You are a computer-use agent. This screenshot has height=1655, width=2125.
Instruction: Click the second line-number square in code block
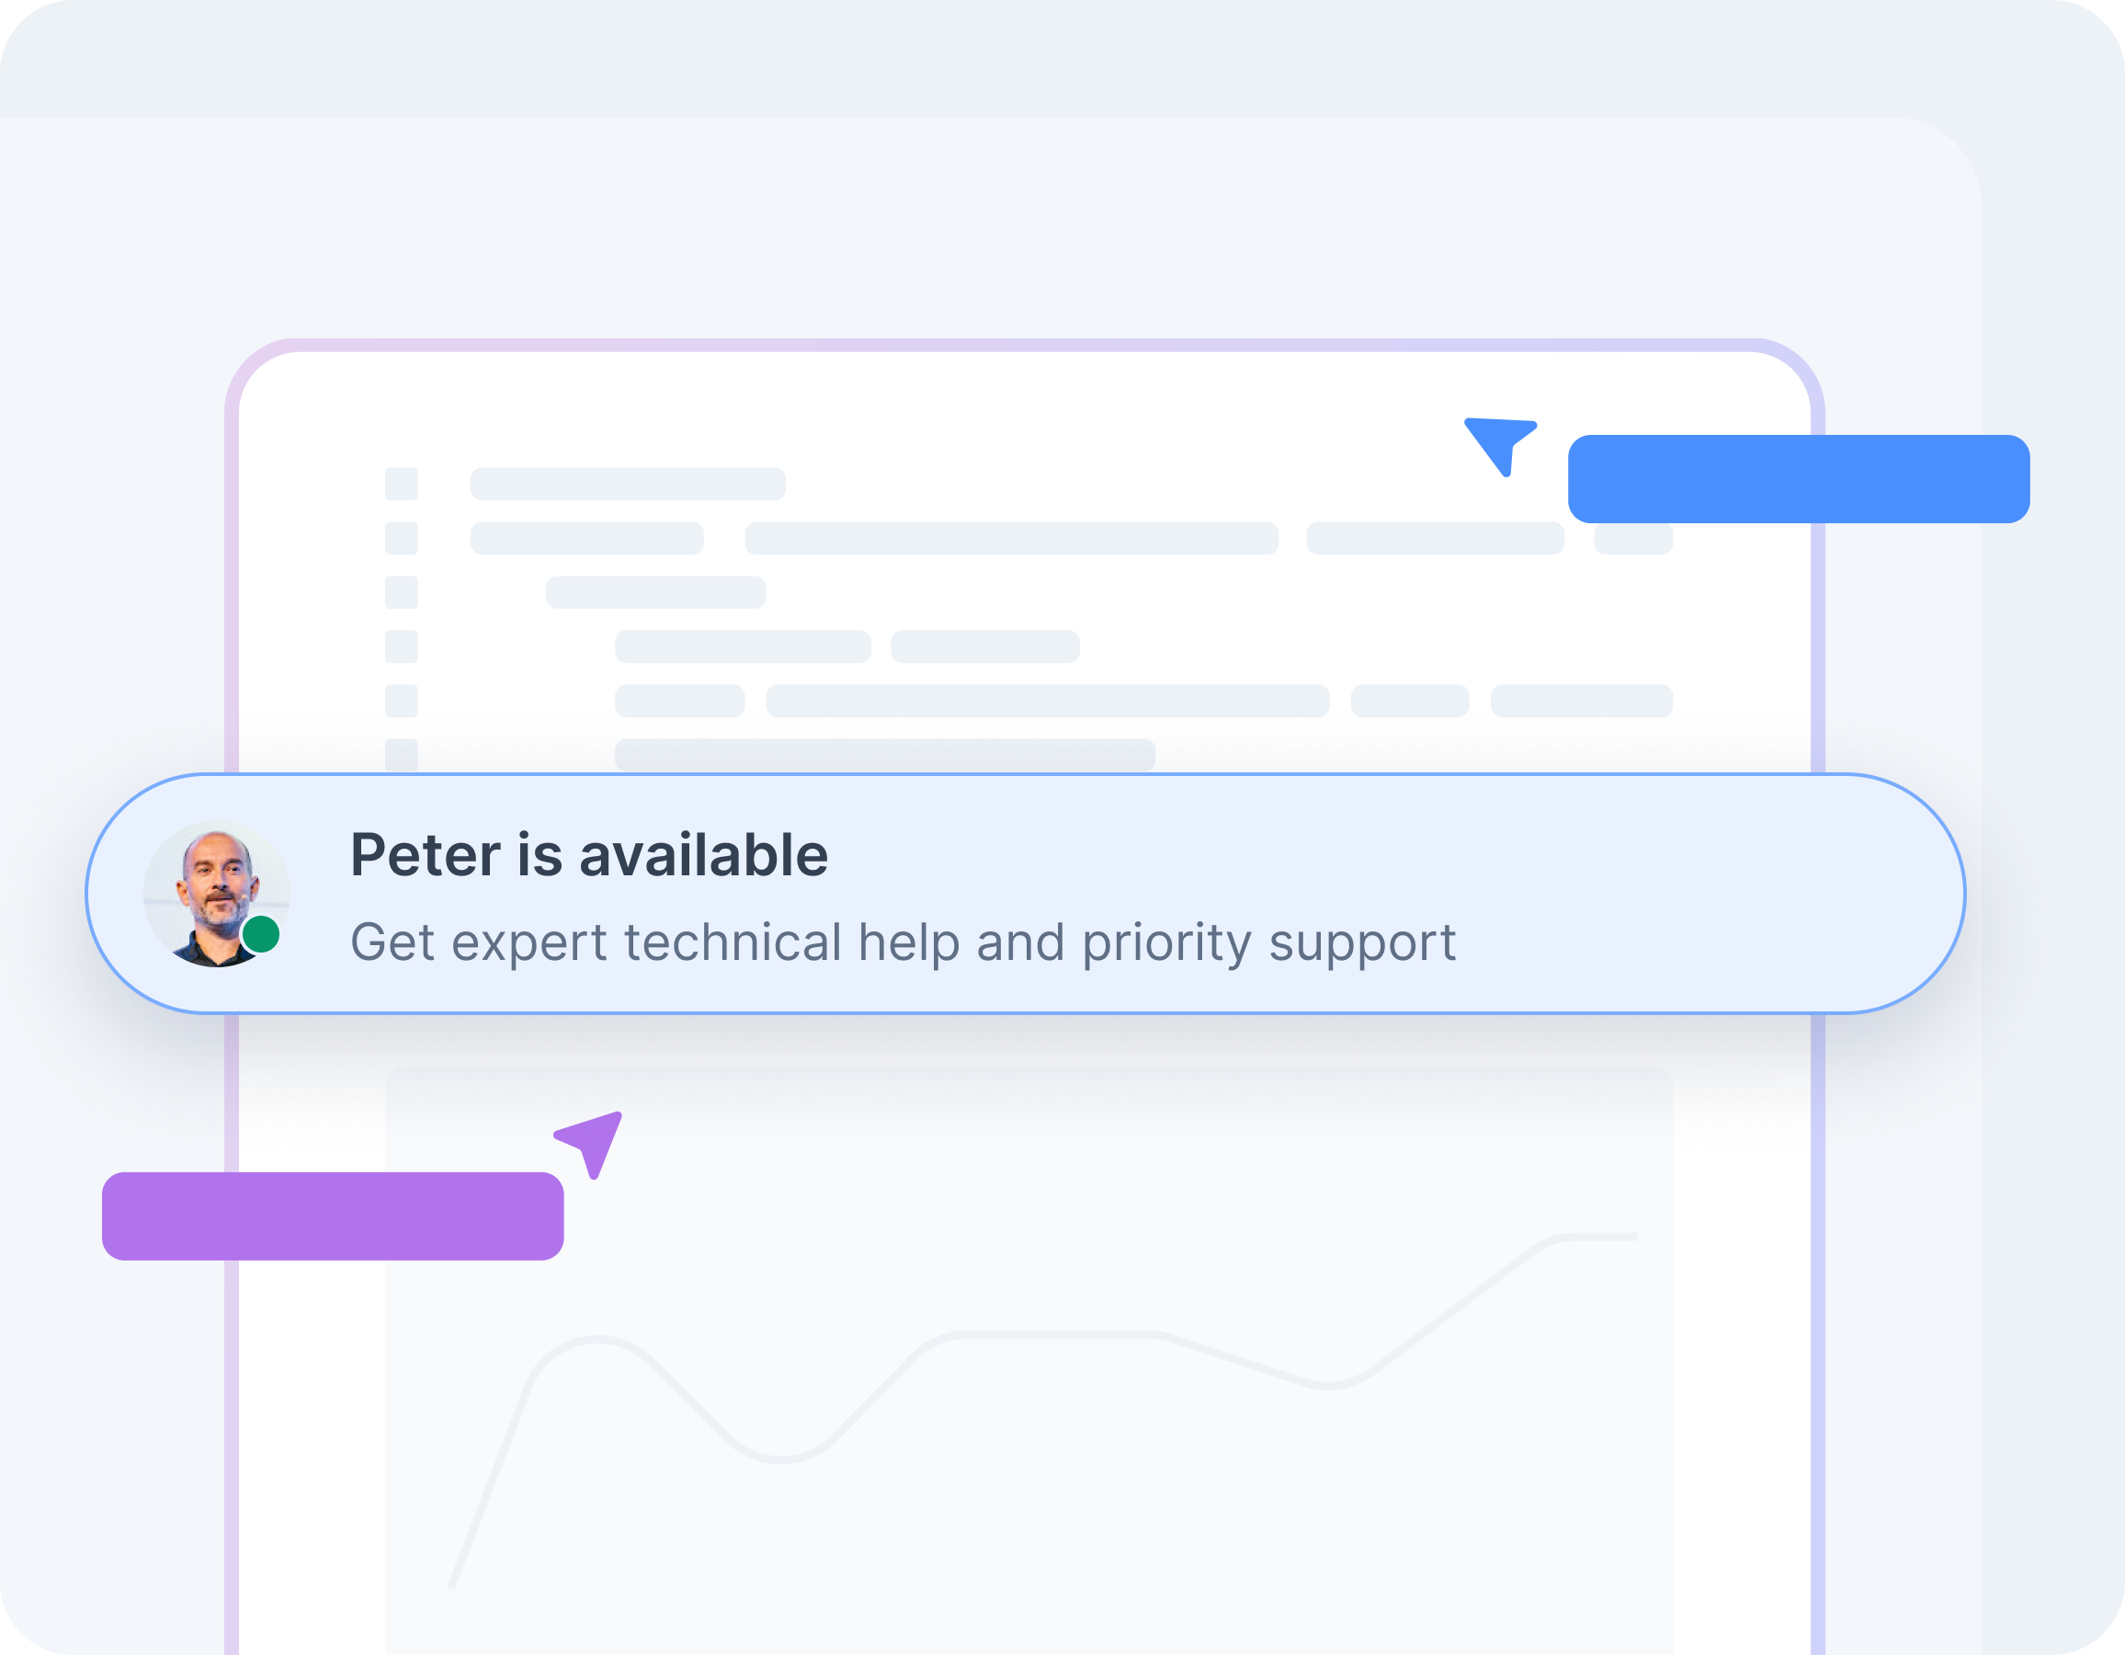click(x=401, y=539)
